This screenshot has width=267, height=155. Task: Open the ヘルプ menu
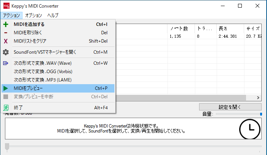pos(53,16)
